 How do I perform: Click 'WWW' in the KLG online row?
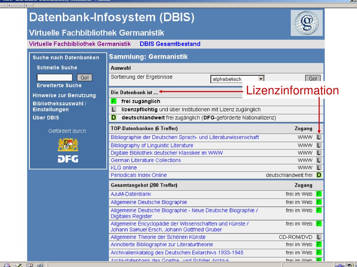305,168
